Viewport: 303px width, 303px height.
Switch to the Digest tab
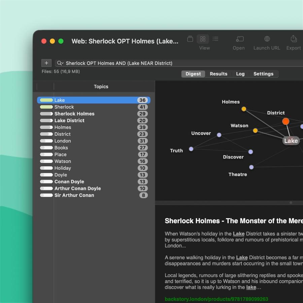pyautogui.click(x=193, y=74)
